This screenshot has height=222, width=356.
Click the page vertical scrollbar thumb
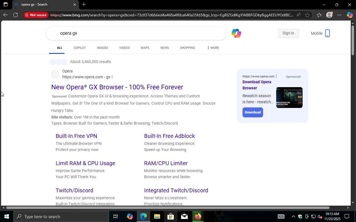353,40
